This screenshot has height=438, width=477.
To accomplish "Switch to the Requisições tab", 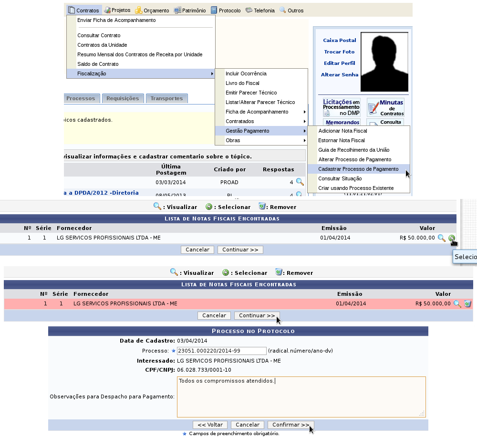I will (123, 98).
